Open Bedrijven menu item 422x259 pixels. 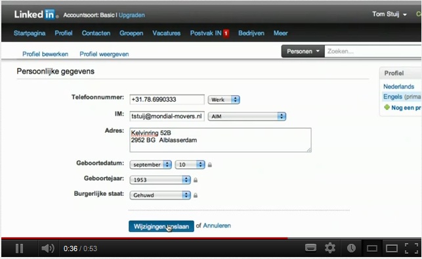click(x=251, y=33)
